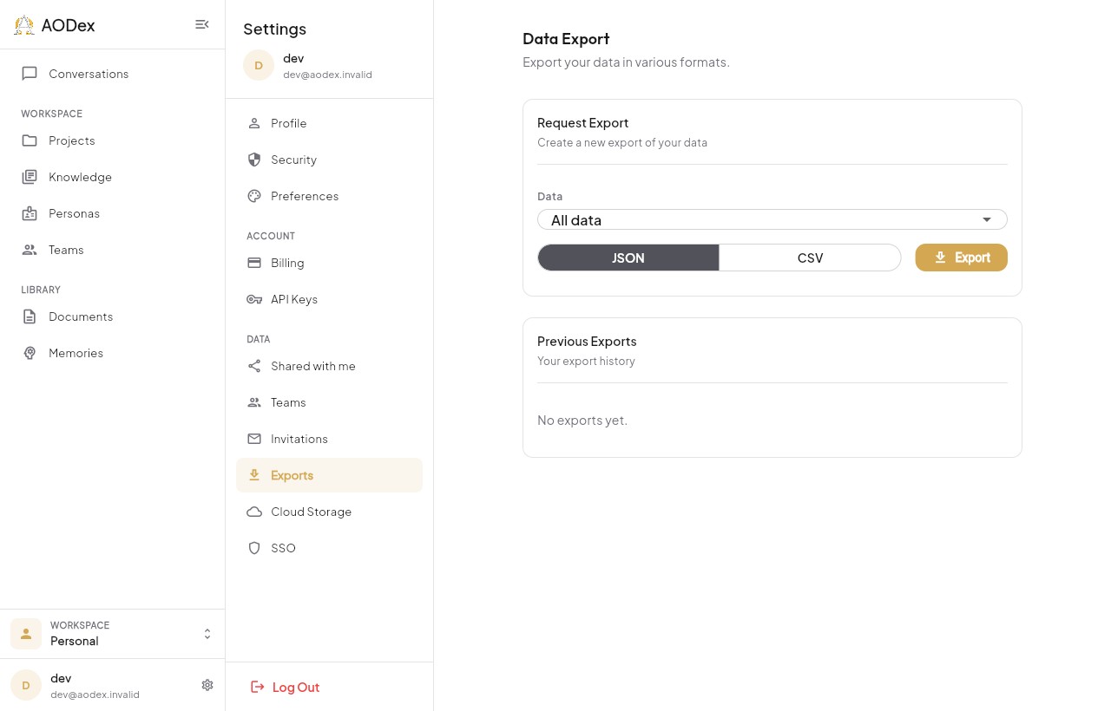1111x711 pixels.
Task: Click the 'No exports yet.' text
Action: 582,421
